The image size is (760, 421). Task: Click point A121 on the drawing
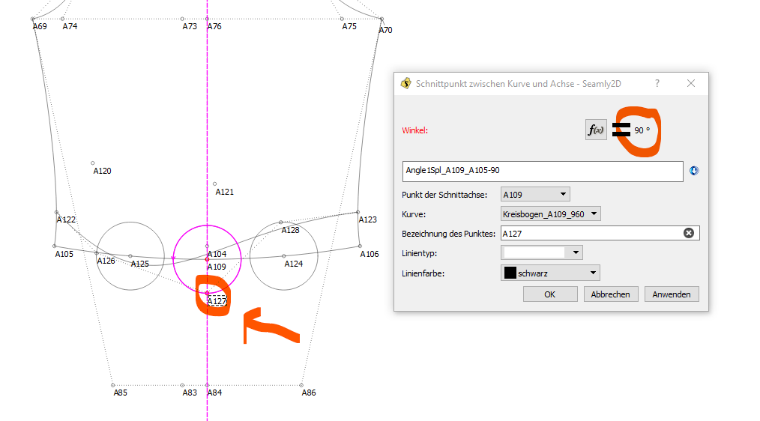point(214,184)
